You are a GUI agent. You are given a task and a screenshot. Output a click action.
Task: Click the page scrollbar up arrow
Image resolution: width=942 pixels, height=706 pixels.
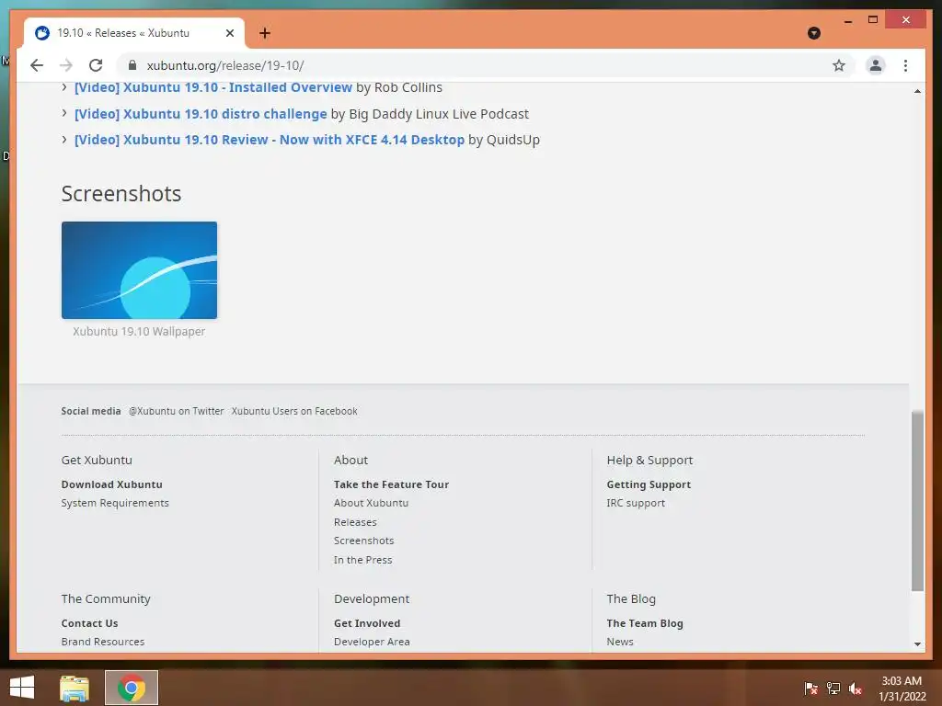point(917,91)
